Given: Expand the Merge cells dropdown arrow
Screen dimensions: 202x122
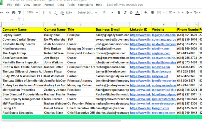Looking at the screenshot, I should pyautogui.click(x=164, y=13).
